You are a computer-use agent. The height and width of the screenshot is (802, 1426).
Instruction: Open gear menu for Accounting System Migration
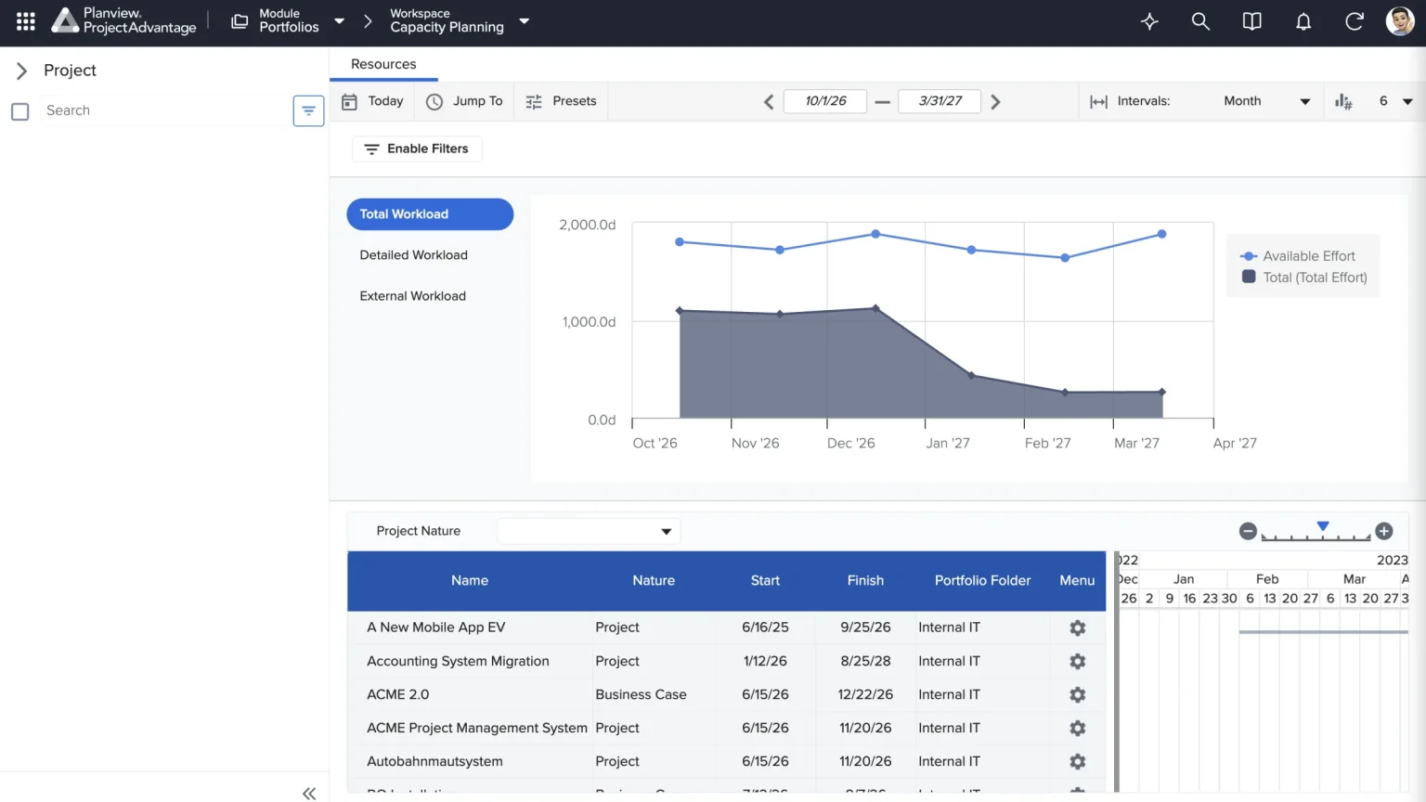pyautogui.click(x=1077, y=662)
